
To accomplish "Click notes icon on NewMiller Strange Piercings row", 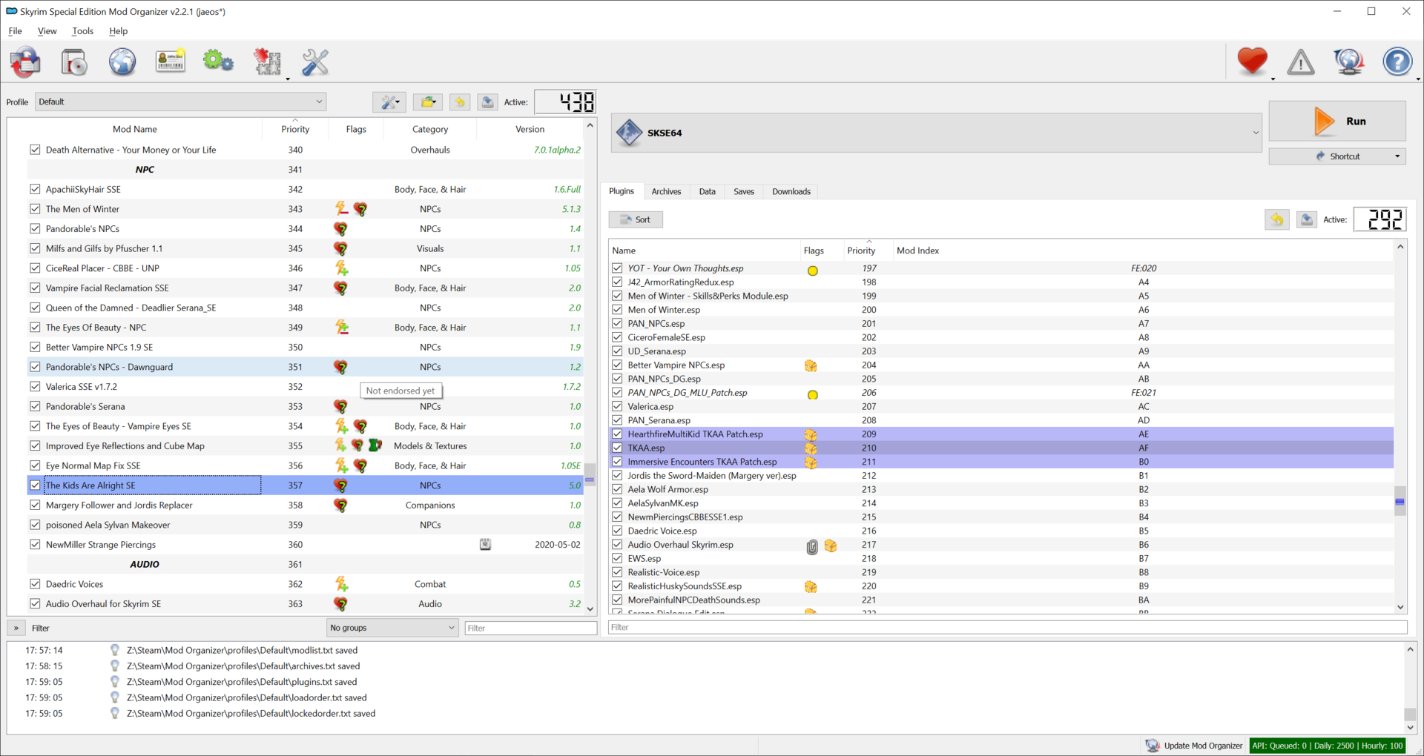I will pyautogui.click(x=485, y=545).
